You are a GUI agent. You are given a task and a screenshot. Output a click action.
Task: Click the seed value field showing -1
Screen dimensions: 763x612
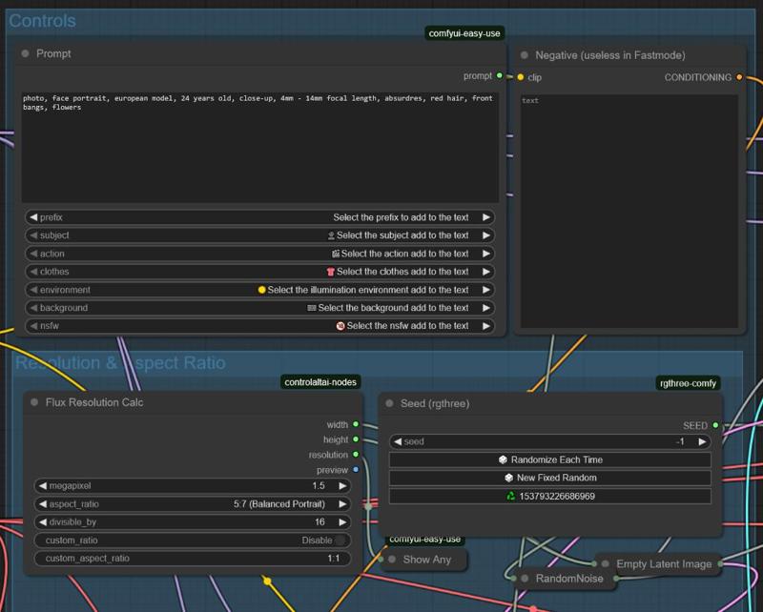pyautogui.click(x=550, y=441)
